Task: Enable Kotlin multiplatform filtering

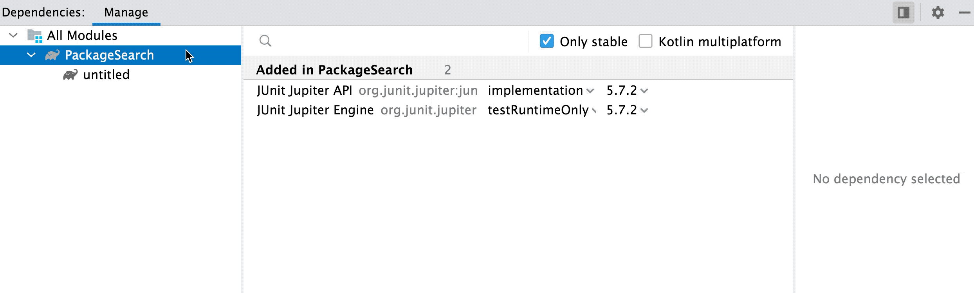Action: [646, 41]
